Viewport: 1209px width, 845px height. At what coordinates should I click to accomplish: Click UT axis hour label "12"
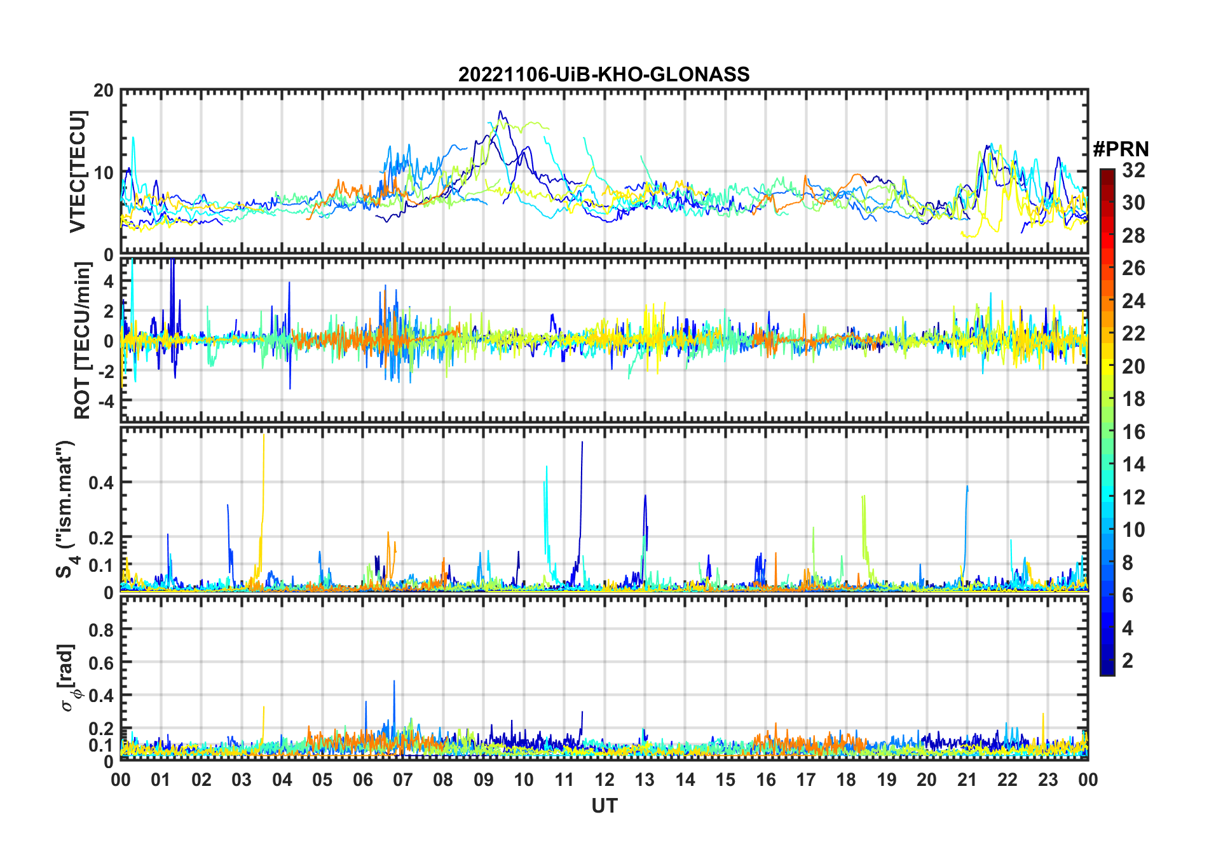tap(604, 780)
